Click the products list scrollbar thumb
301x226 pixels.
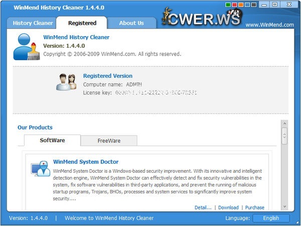click(284, 136)
